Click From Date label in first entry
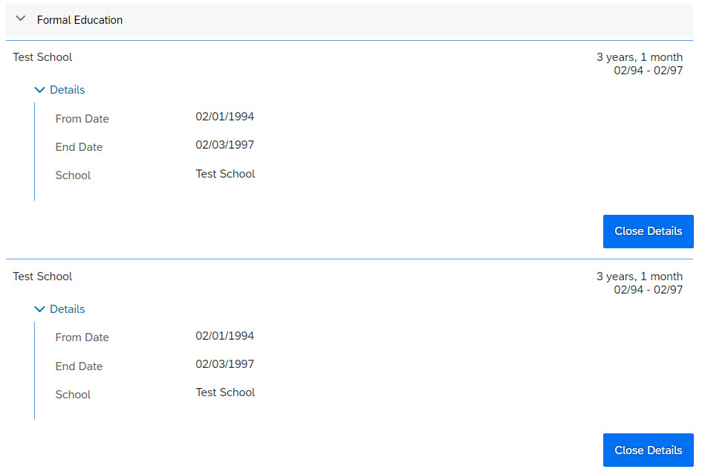 [x=82, y=119]
